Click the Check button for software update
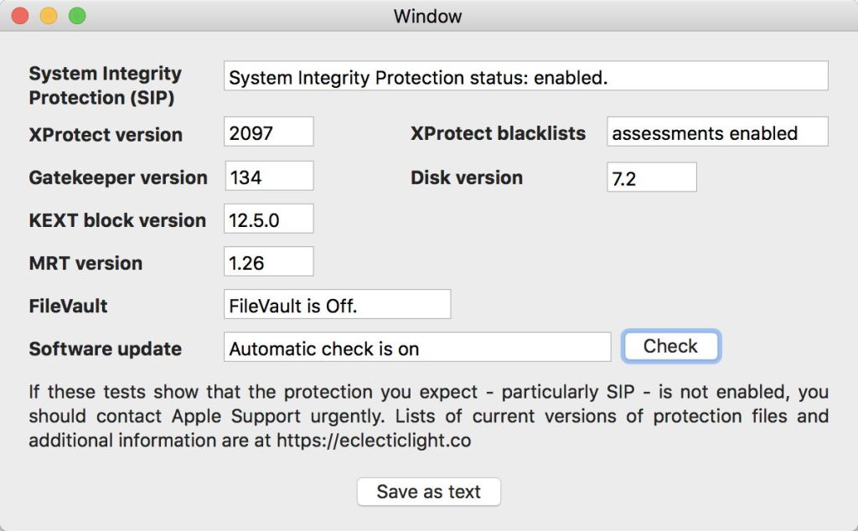The image size is (858, 531). [x=670, y=346]
